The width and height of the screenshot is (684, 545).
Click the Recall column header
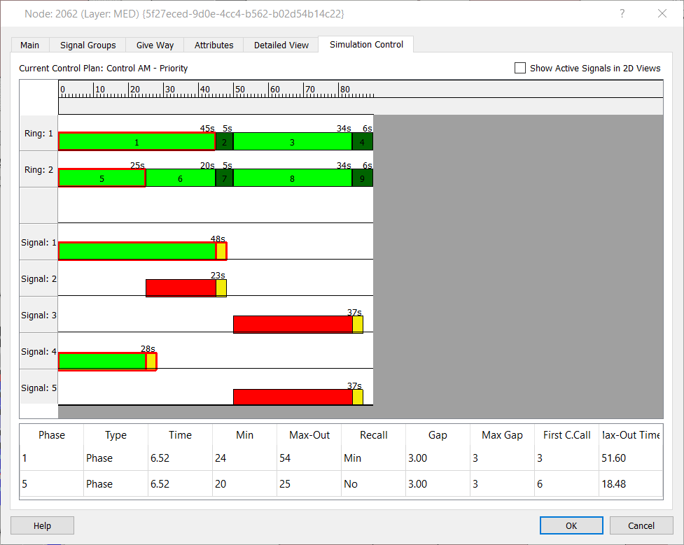pyautogui.click(x=373, y=435)
